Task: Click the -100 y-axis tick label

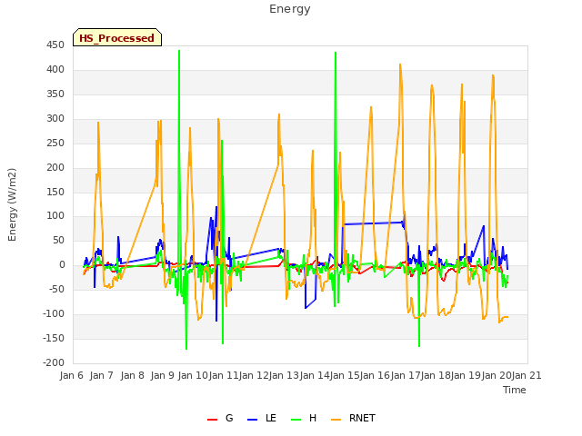Action: coord(54,313)
